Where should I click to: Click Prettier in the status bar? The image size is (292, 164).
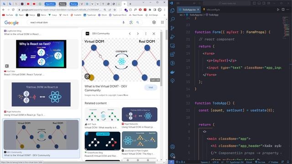coord(273,162)
